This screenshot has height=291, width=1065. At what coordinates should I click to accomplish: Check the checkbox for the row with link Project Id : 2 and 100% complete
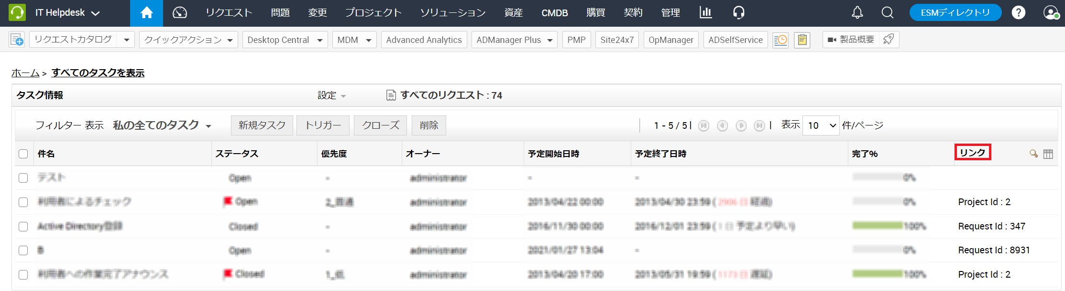[23, 275]
